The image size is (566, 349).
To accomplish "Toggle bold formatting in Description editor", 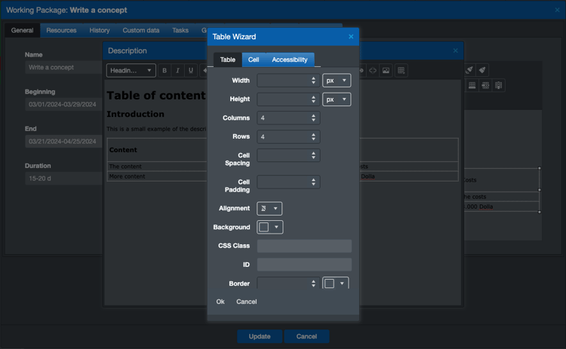I will coord(165,70).
